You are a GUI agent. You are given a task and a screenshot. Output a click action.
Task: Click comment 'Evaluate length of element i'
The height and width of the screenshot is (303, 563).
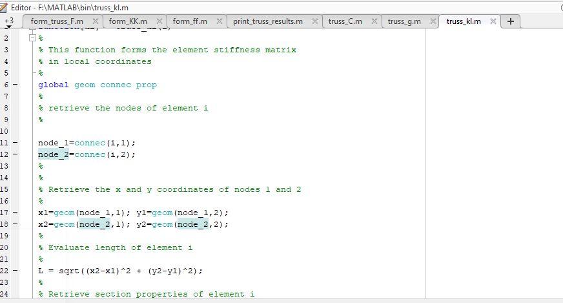tap(120, 247)
